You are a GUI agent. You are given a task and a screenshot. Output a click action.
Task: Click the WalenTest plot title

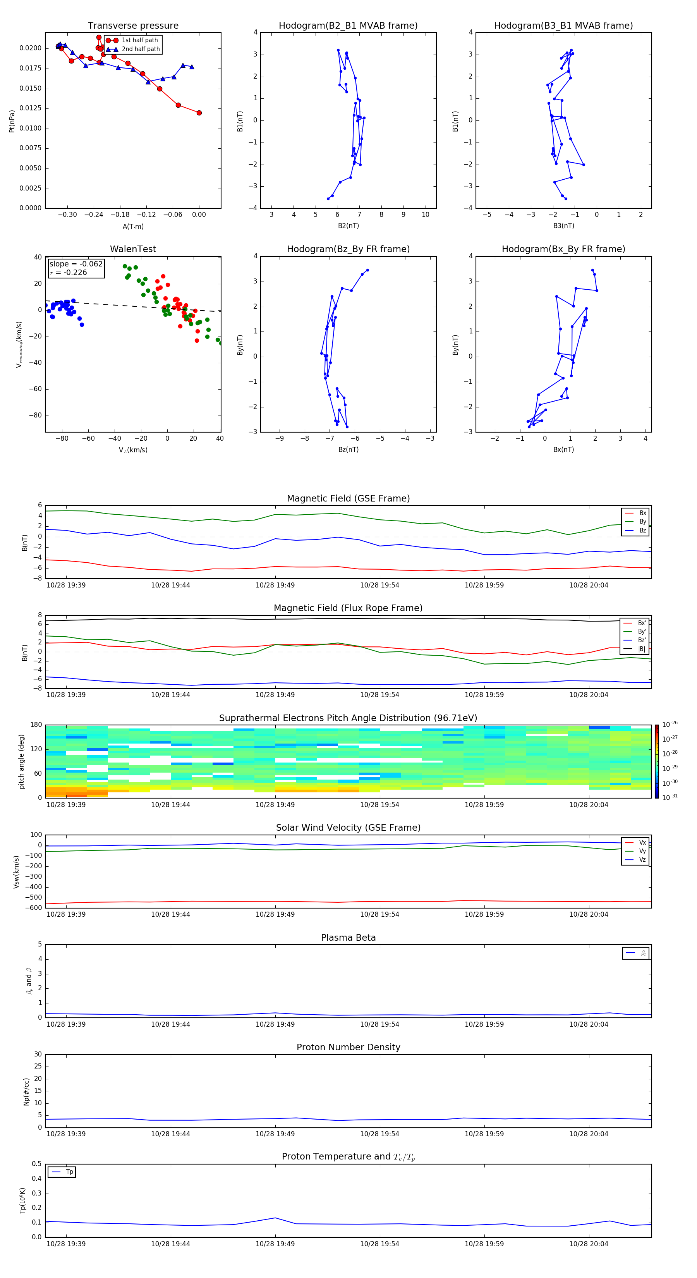(133, 249)
